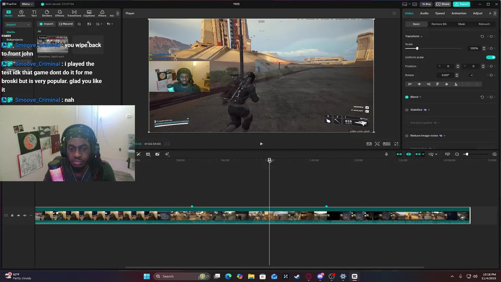Click the rotate dial knob
The width and height of the screenshot is (501, 282).
[x=471, y=75]
